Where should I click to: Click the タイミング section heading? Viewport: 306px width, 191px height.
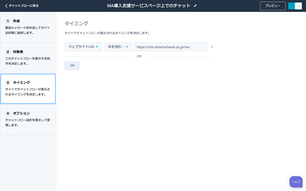pyautogui.click(x=76, y=23)
